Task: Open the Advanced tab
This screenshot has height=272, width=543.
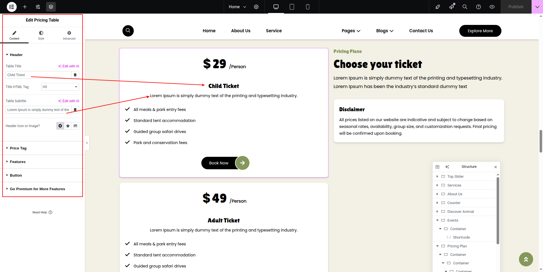Action: [69, 35]
